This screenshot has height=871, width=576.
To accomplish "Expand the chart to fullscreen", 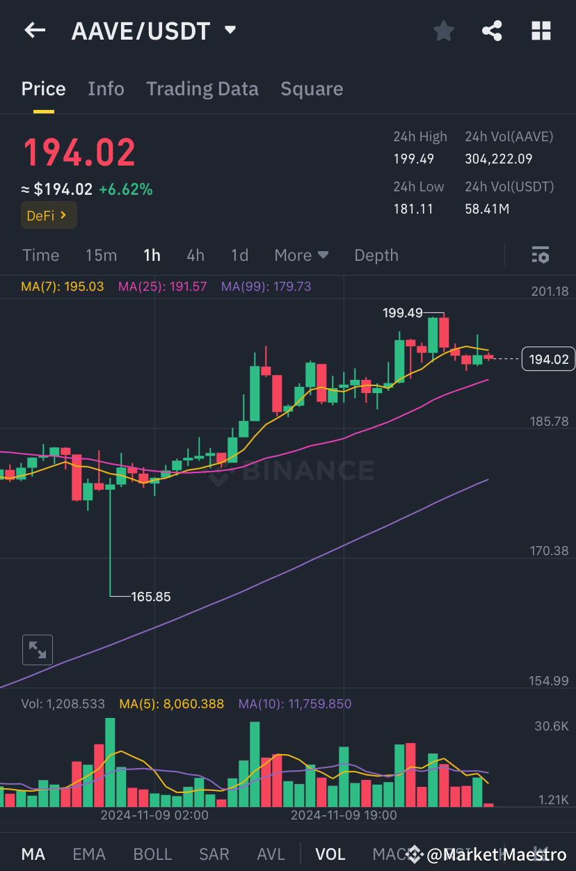I will tap(37, 649).
